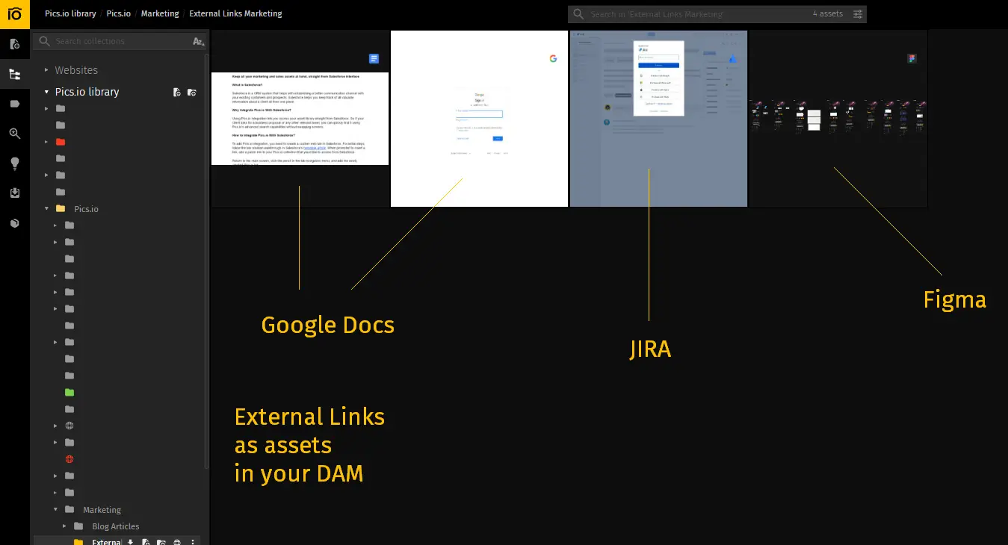
Task: Select Pics.io folder label in tree
Action: 86,209
